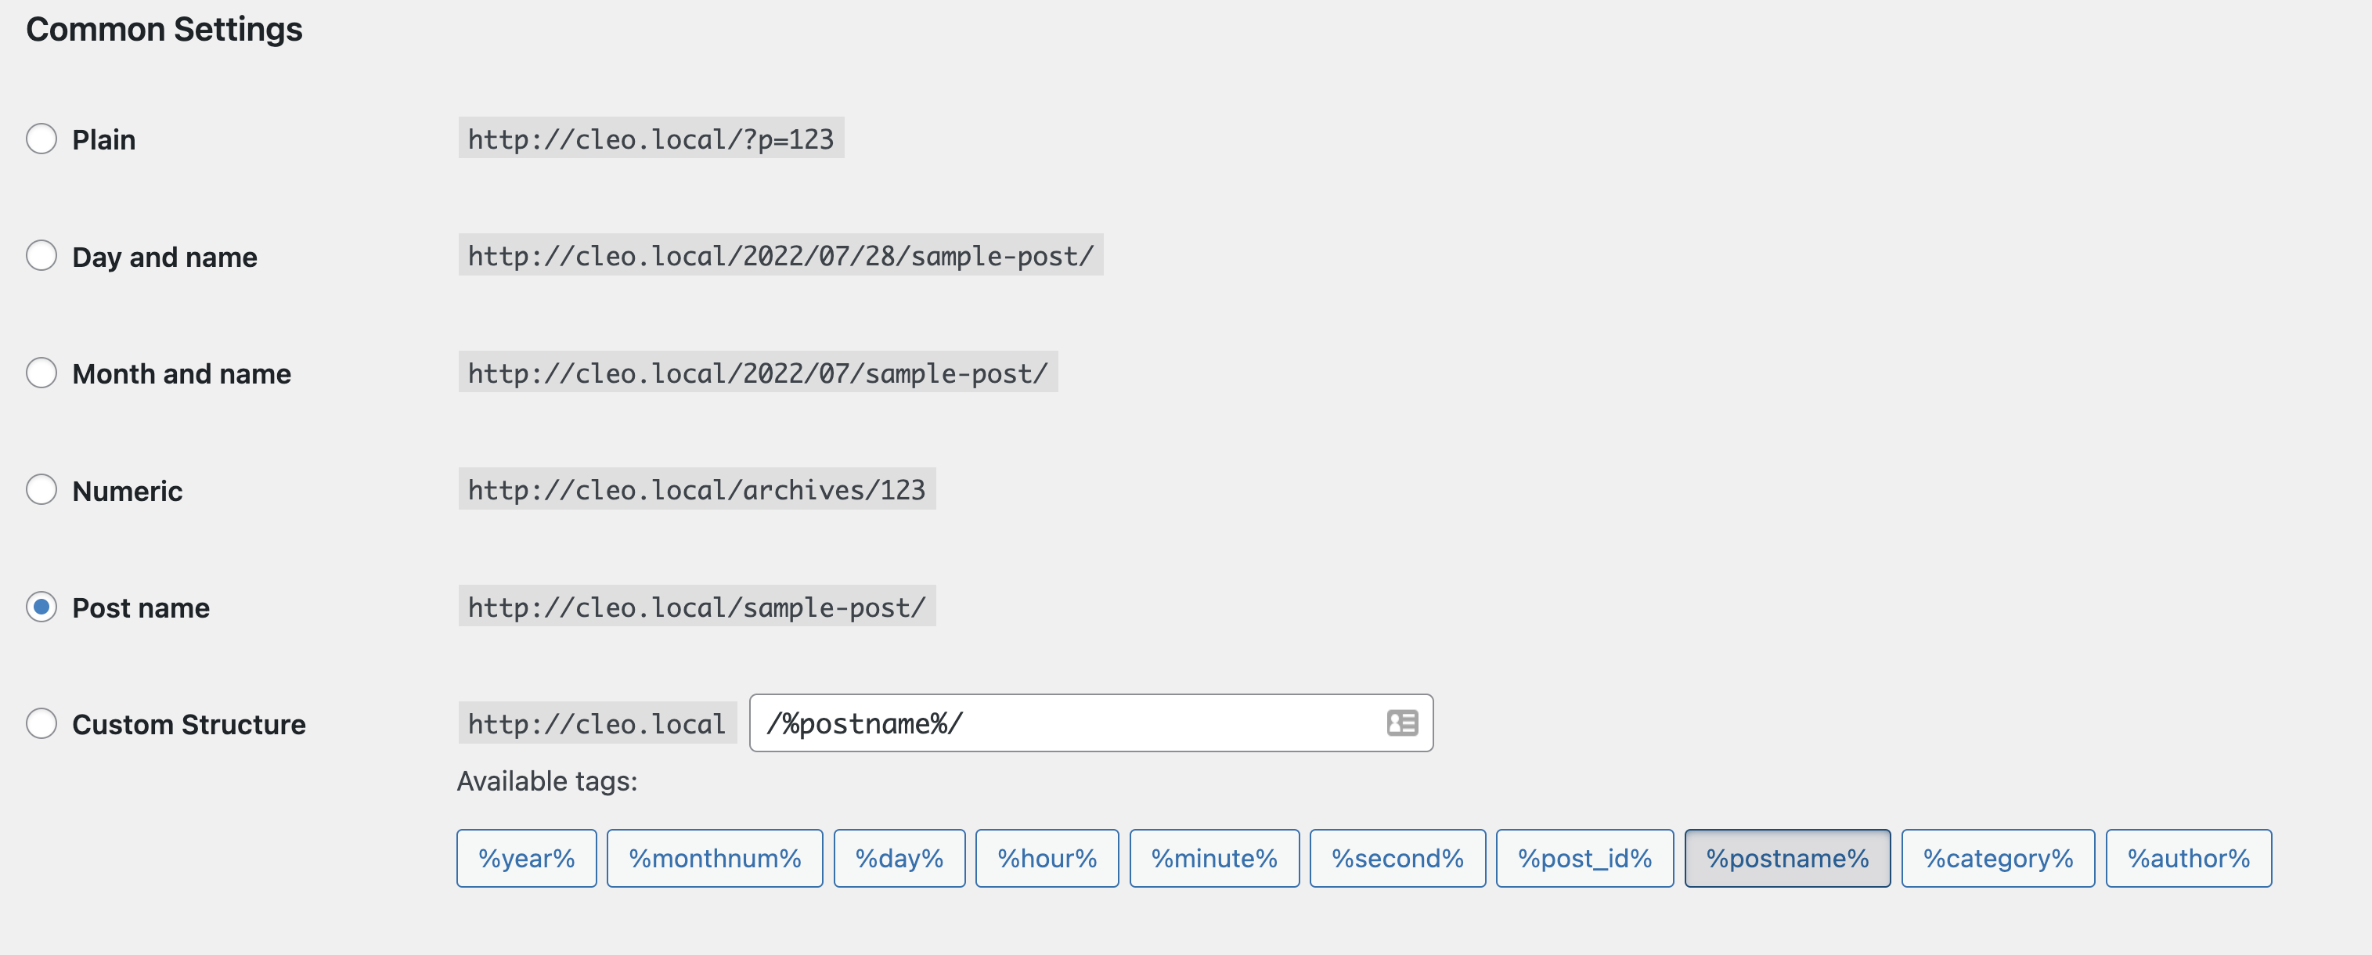This screenshot has width=2372, height=955.
Task: Add the %author% tag
Action: click(x=2189, y=857)
